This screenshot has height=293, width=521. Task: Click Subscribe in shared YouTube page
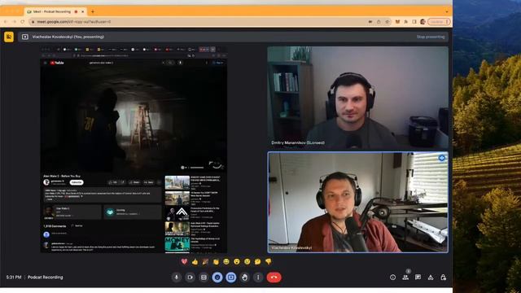77,182
